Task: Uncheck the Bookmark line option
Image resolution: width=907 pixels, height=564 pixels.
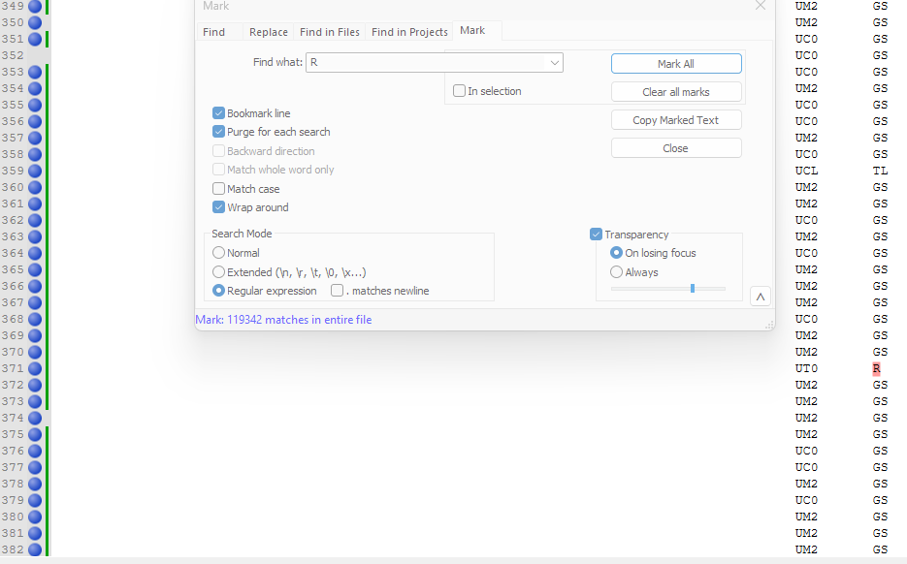Action: point(218,112)
